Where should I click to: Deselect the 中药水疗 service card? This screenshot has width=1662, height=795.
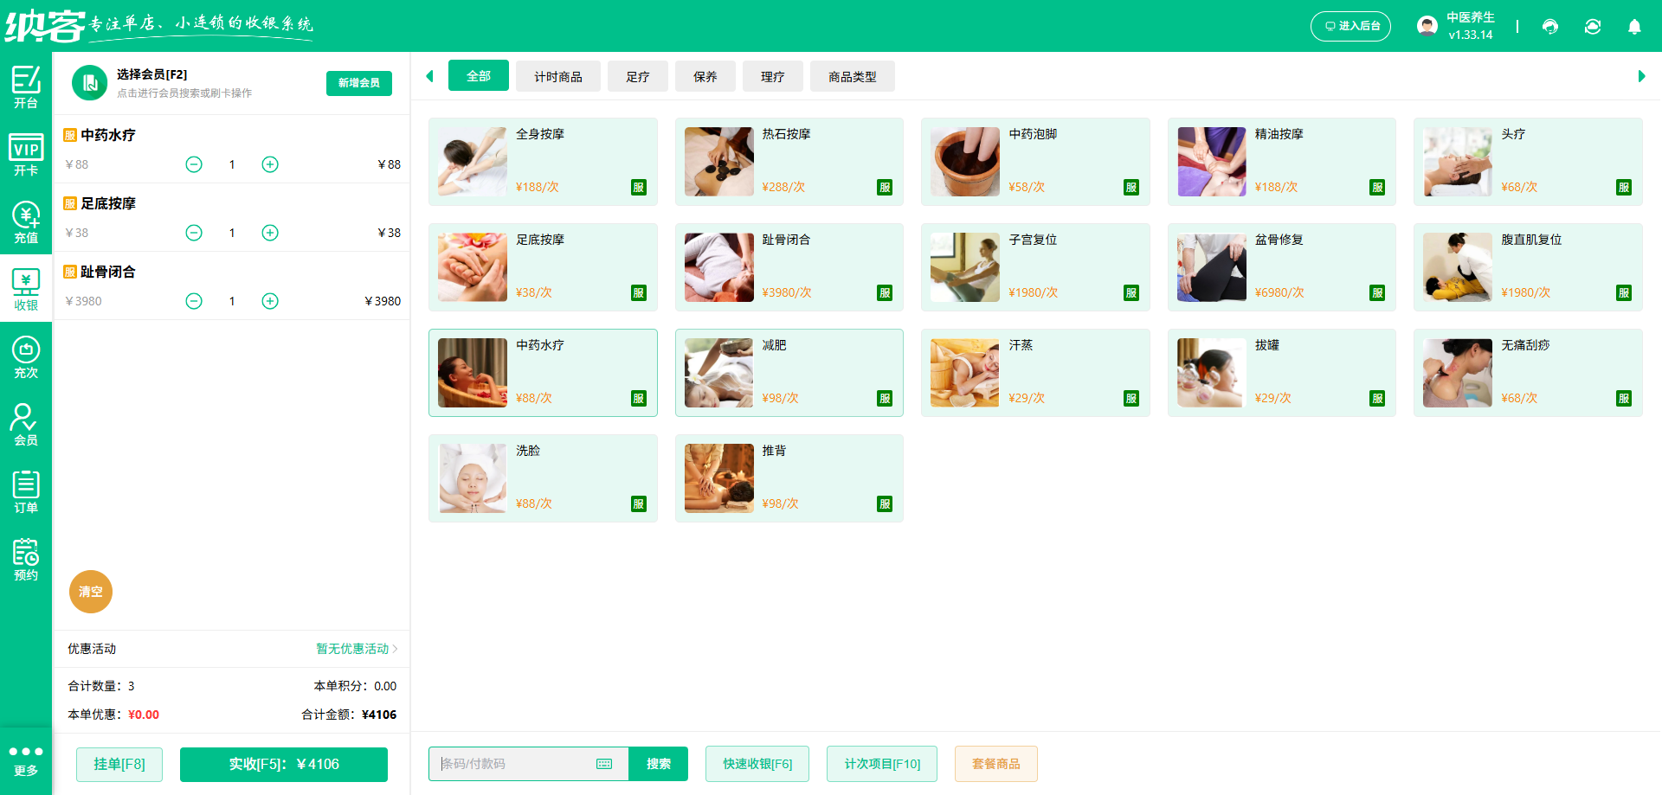(x=543, y=372)
